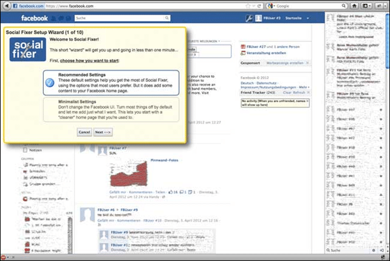Click the Notizen notepad icon
Image resolution: width=390 pixels, height=261 pixels.
click(25, 150)
